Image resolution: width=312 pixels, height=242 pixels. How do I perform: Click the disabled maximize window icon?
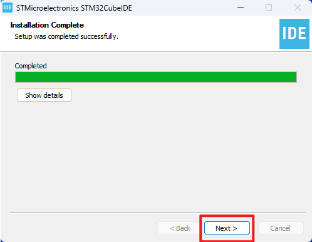[x=269, y=8]
